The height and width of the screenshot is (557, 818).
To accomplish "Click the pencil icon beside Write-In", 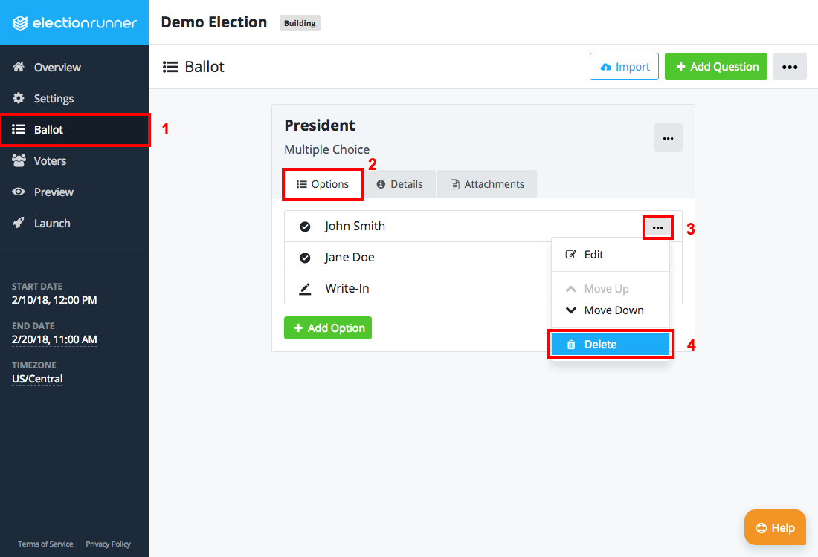I will click(305, 289).
